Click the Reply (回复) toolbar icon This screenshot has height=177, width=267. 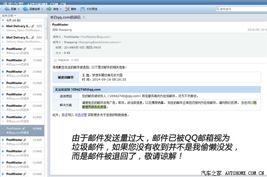[7, 9]
